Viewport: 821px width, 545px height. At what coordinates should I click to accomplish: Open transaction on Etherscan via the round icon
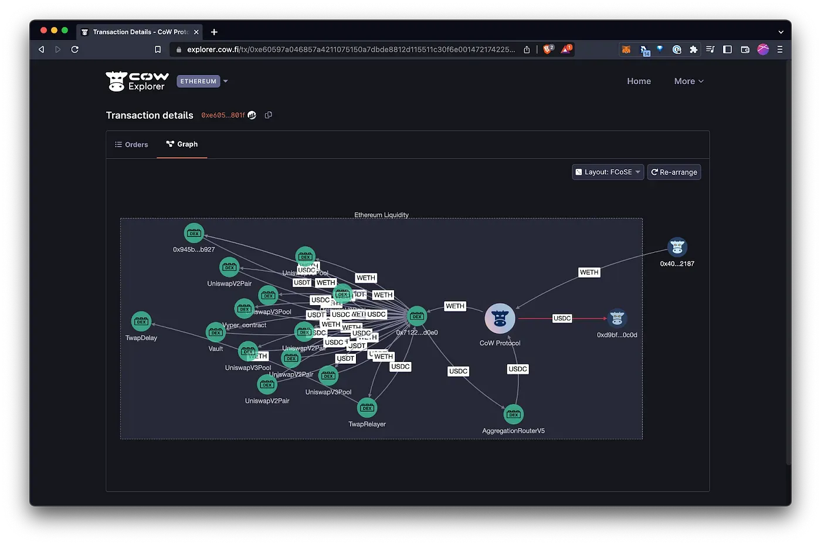[x=252, y=115]
